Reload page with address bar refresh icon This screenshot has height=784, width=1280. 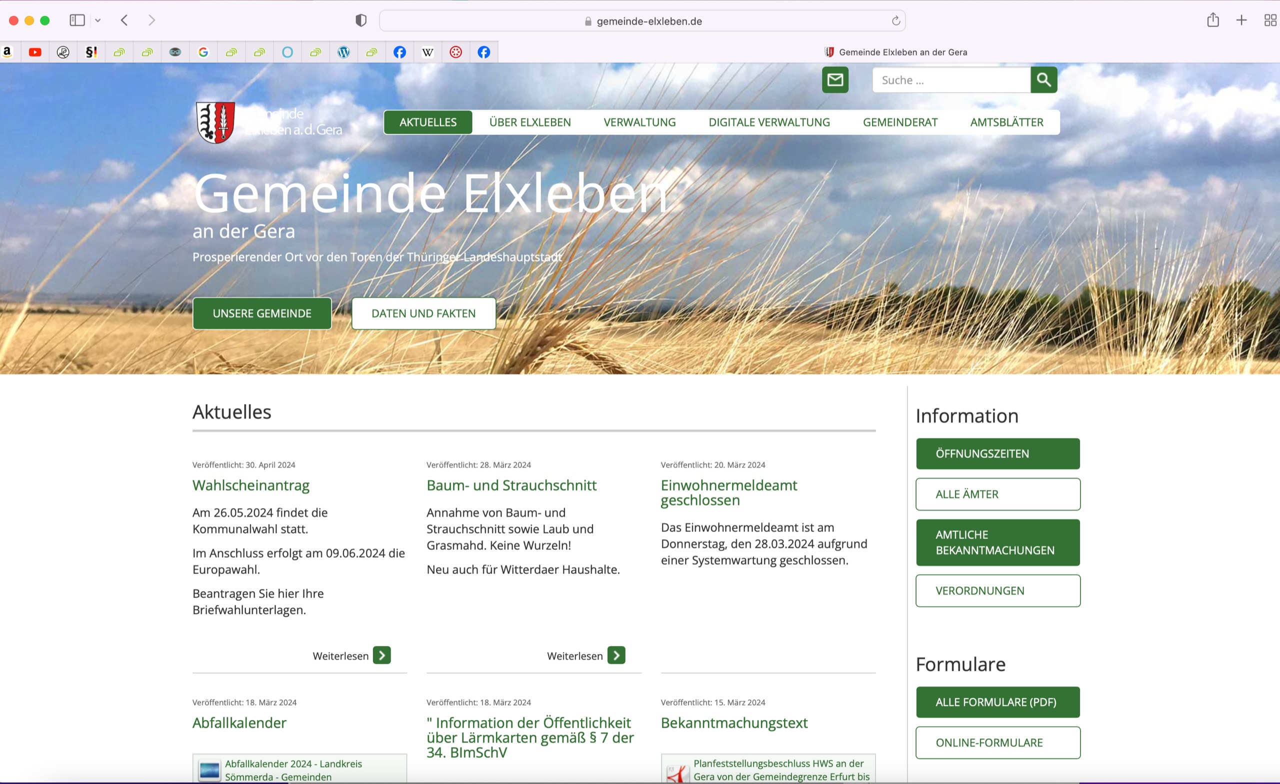click(895, 21)
